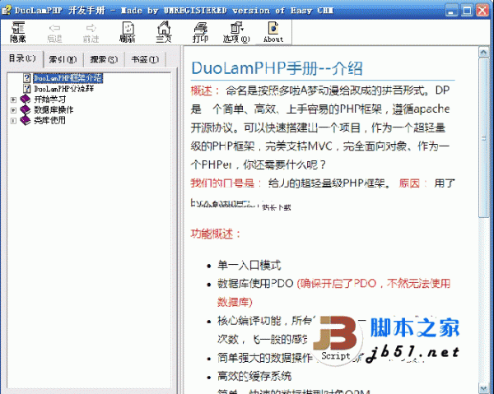Open the second DuoLamPHP topic in tree

coord(64,89)
